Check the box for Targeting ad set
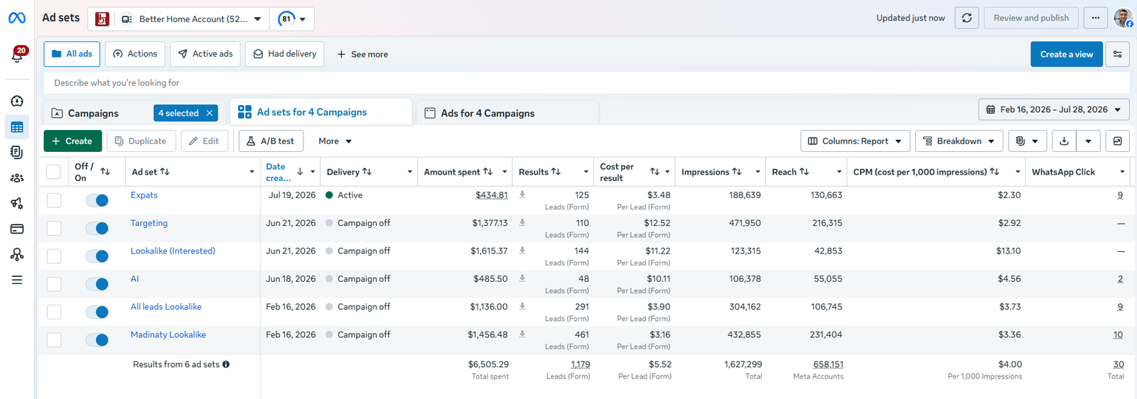1137x399 pixels. coord(54,228)
